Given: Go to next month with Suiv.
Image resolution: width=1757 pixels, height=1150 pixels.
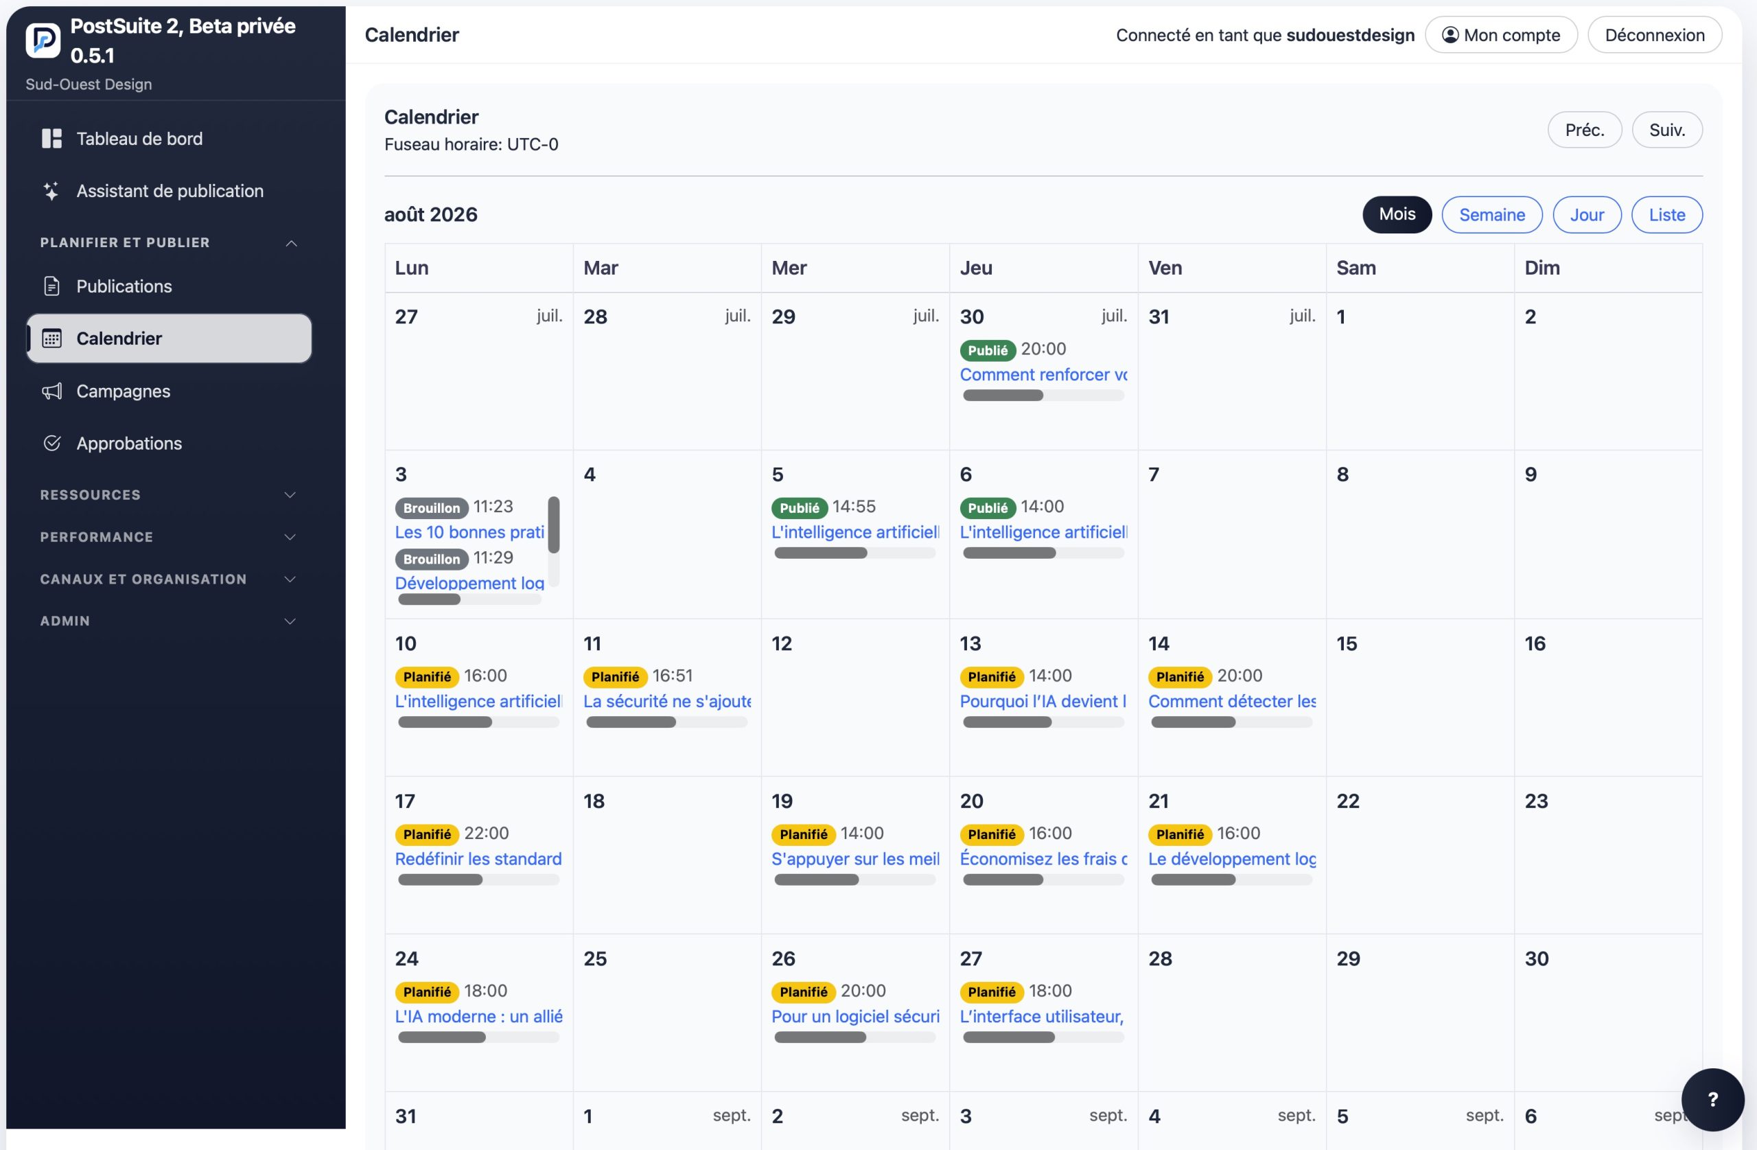Looking at the screenshot, I should [1666, 130].
